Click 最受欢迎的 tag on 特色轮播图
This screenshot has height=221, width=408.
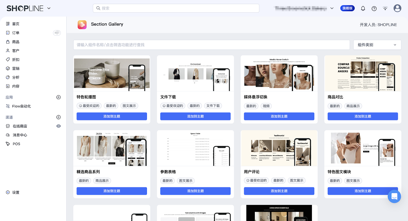[x=89, y=106]
